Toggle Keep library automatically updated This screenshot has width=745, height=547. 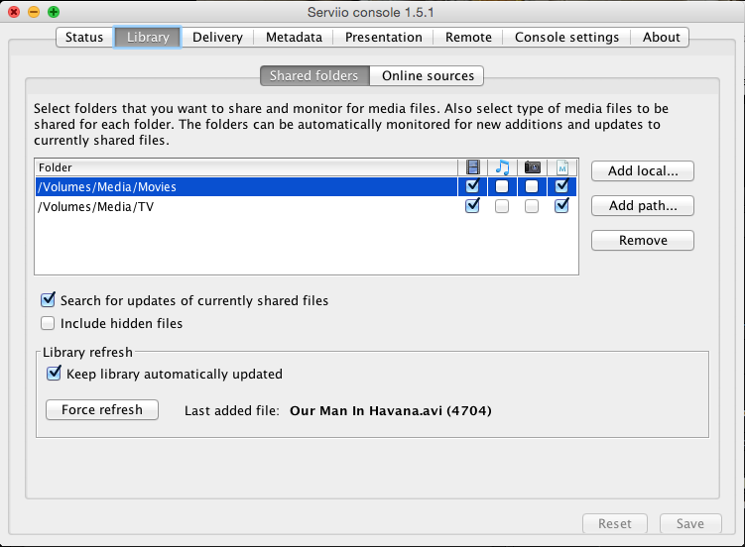click(x=54, y=374)
